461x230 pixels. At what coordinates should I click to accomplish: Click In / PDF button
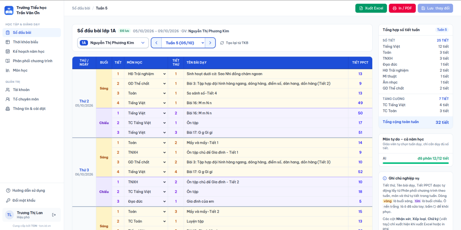(402, 8)
